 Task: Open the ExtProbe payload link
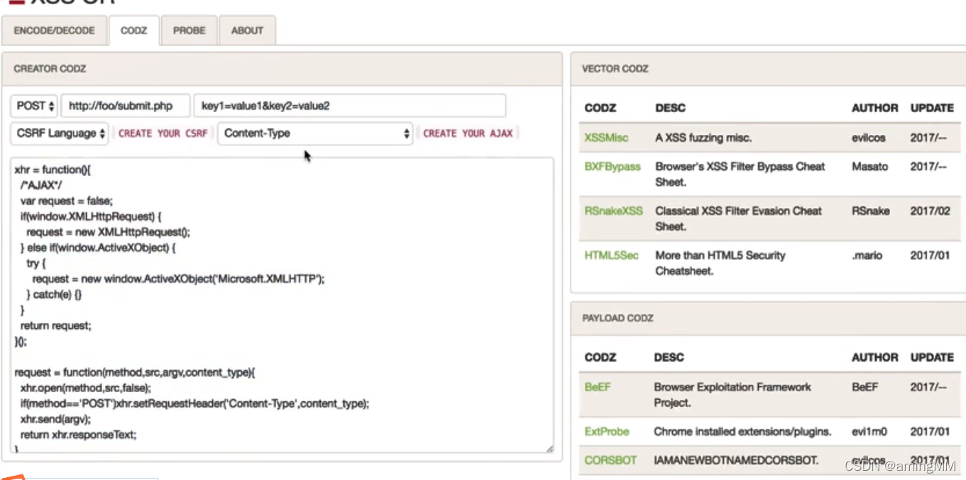[607, 432]
